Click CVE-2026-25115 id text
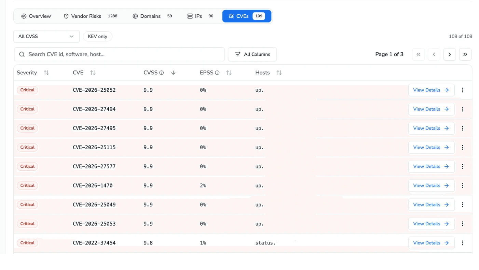 point(94,147)
